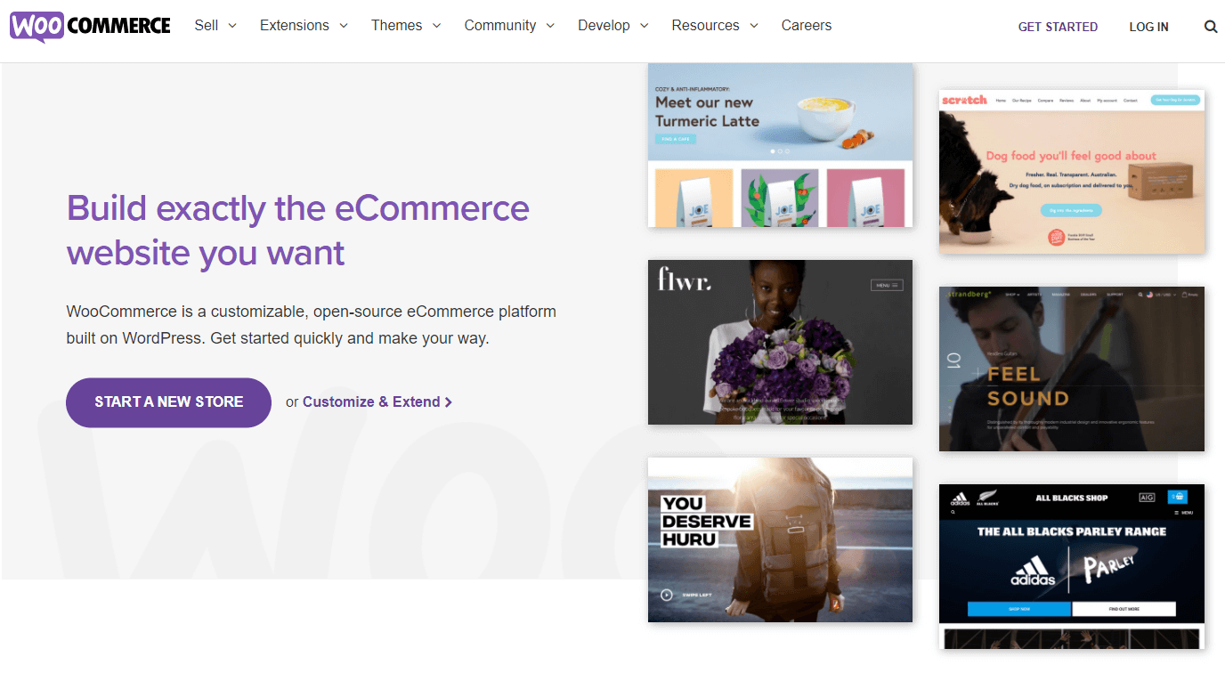The image size is (1225, 673).
Task: Open the search magnifier icon
Action: click(1211, 27)
